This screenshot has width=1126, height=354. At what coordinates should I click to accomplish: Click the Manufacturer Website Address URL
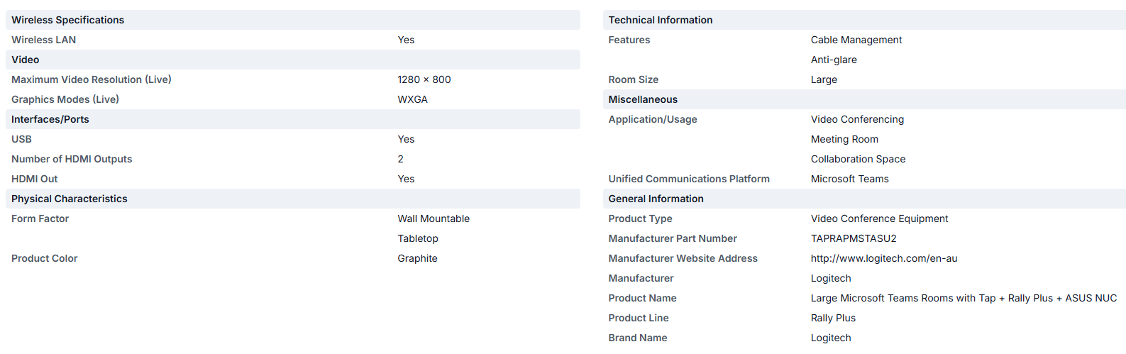tap(883, 258)
